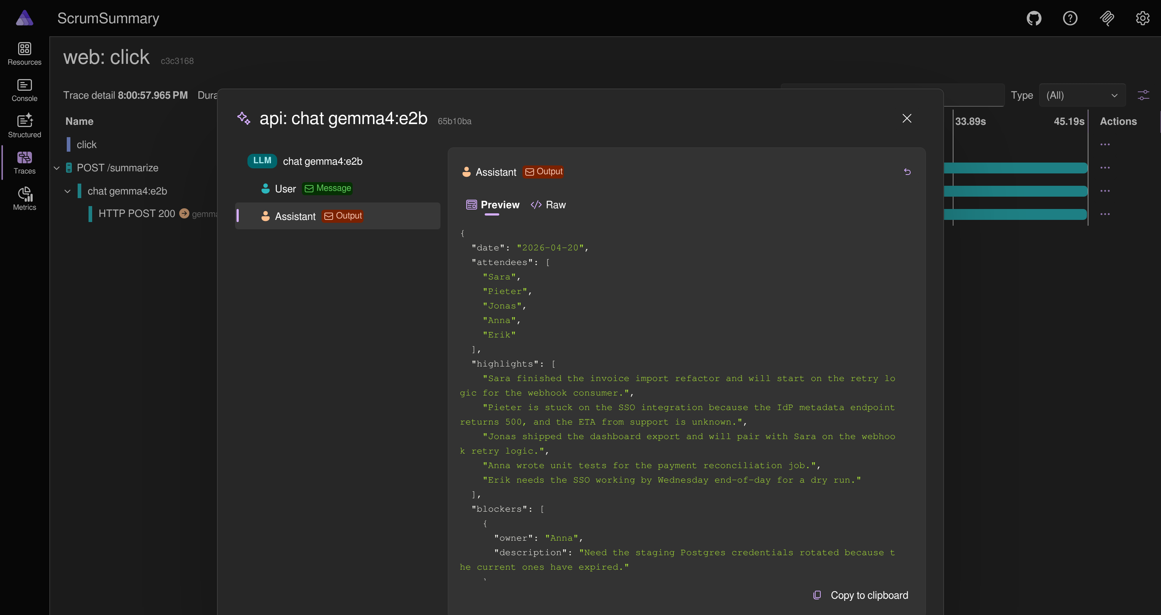Collapse the chat gemma4:e2b trace node
This screenshot has width=1161, height=615.
67,191
